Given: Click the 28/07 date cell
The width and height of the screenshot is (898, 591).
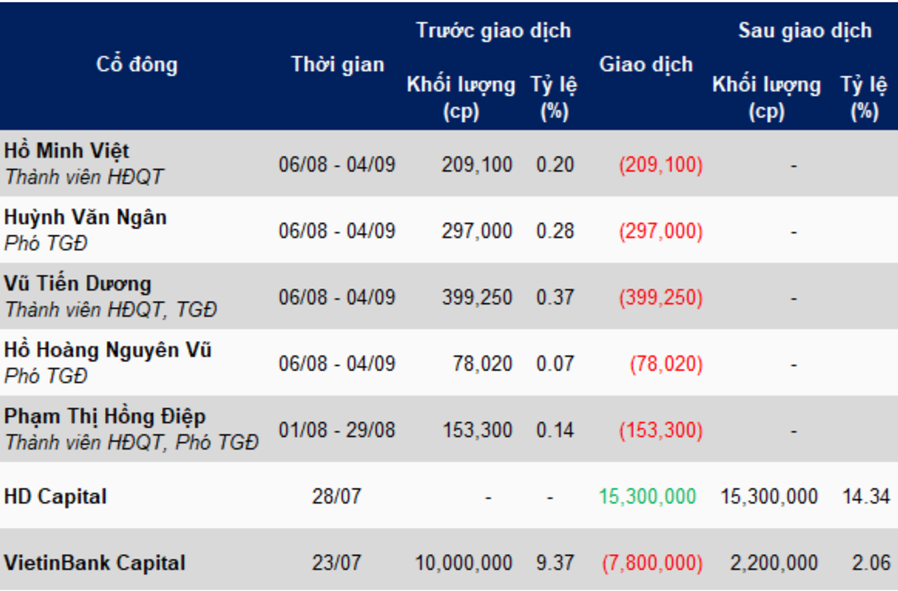Looking at the screenshot, I should (337, 496).
